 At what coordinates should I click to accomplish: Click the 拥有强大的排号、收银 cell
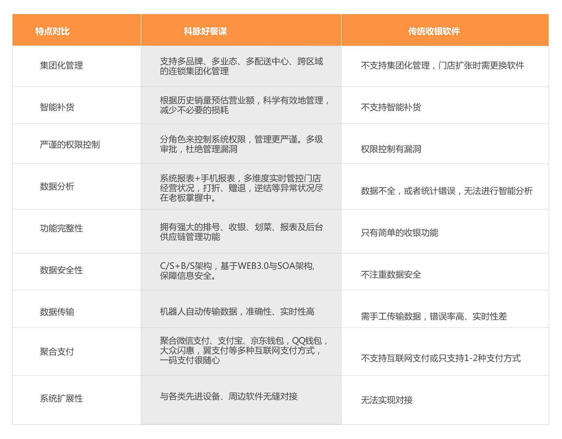tap(241, 231)
